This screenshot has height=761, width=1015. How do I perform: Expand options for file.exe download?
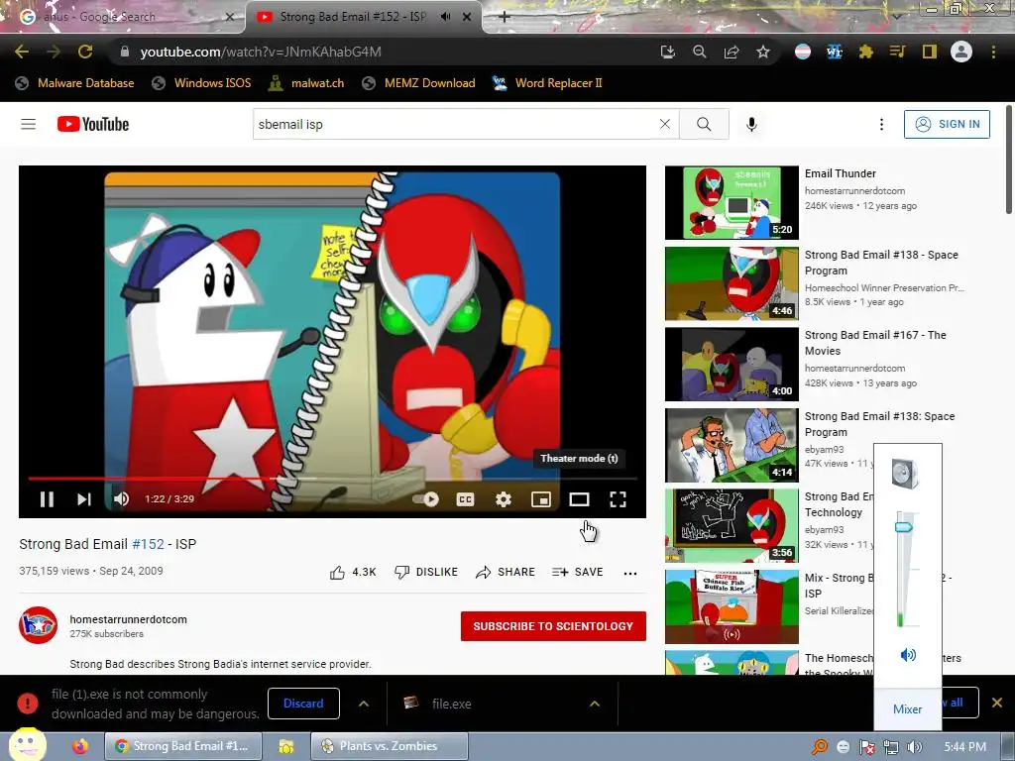click(595, 704)
